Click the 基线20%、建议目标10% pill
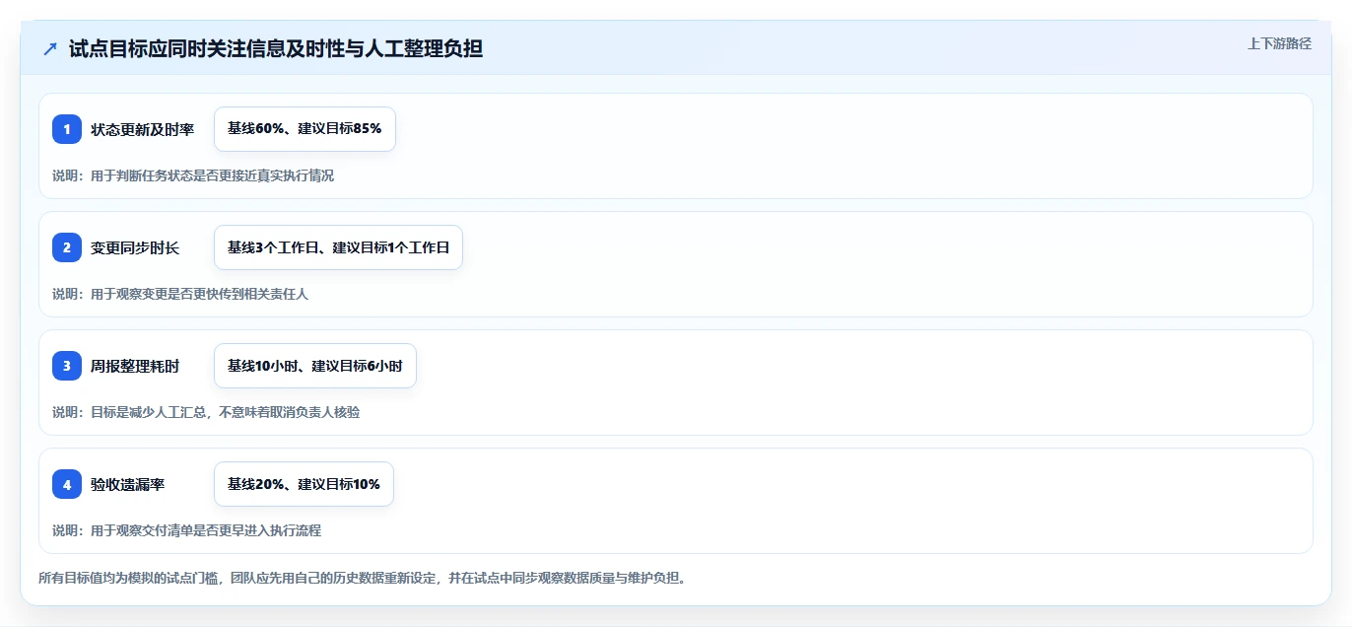 (304, 484)
